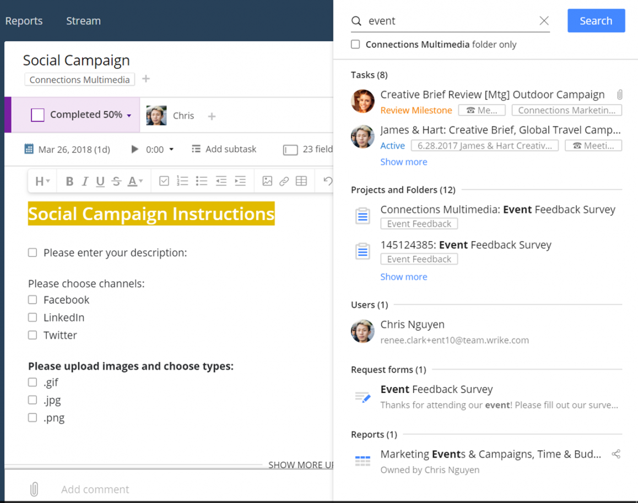Add a folder tag next to Connections Multimedia
This screenshot has width=638, height=503.
click(x=145, y=78)
